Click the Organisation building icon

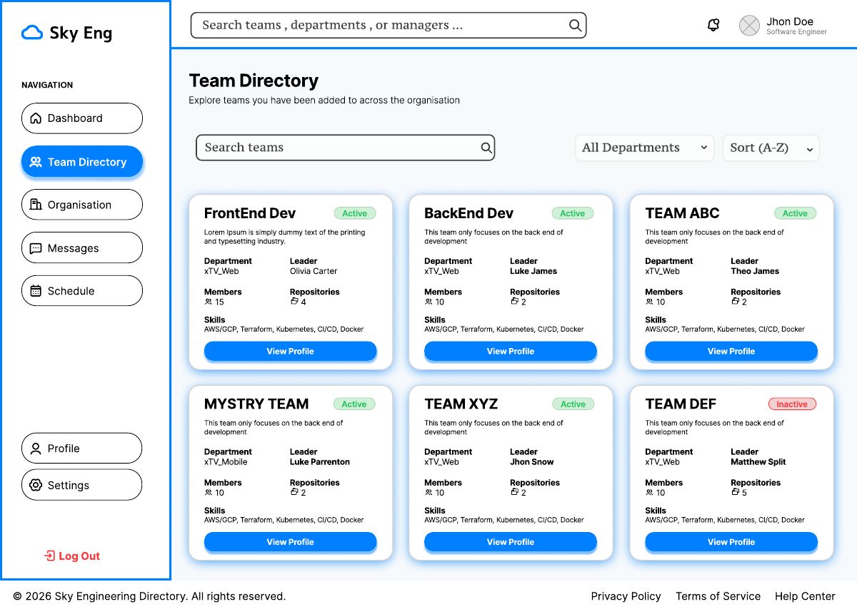(36, 205)
